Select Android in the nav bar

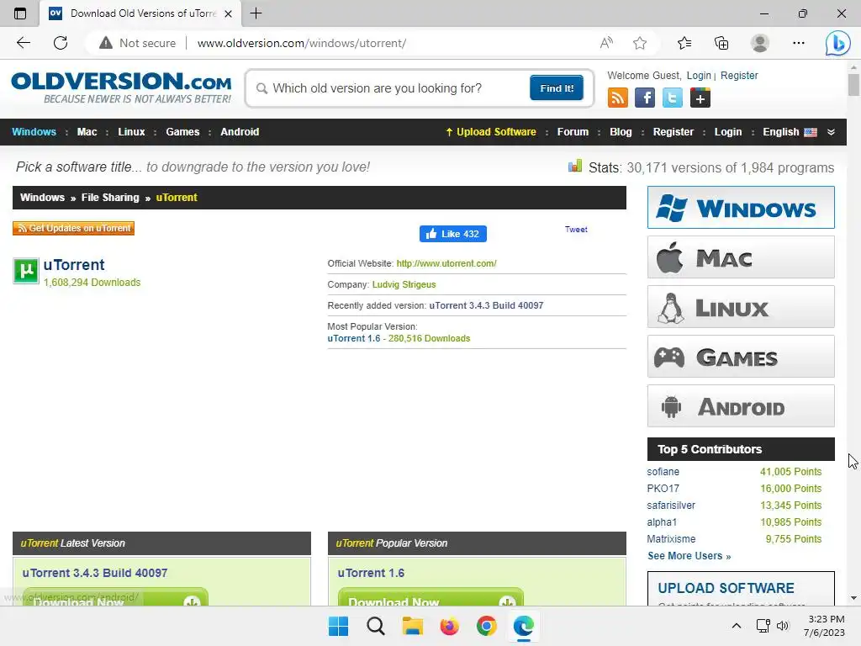tap(240, 132)
